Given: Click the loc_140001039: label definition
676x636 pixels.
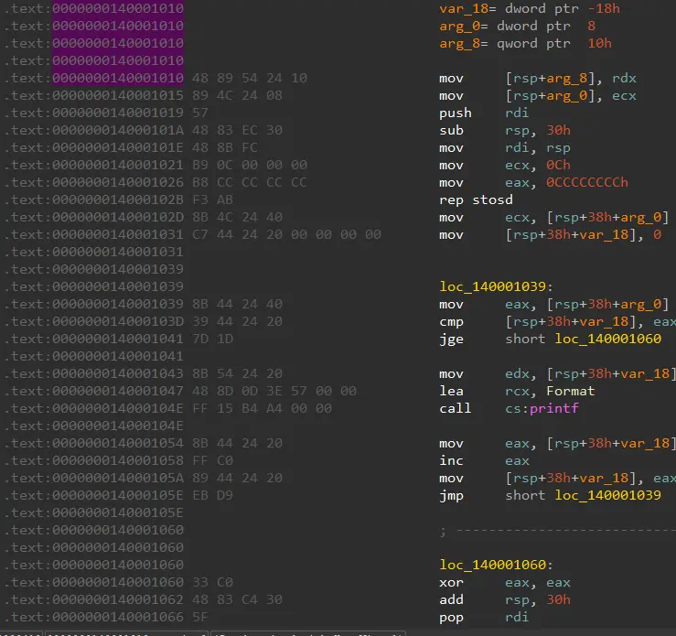Looking at the screenshot, I should [496, 286].
